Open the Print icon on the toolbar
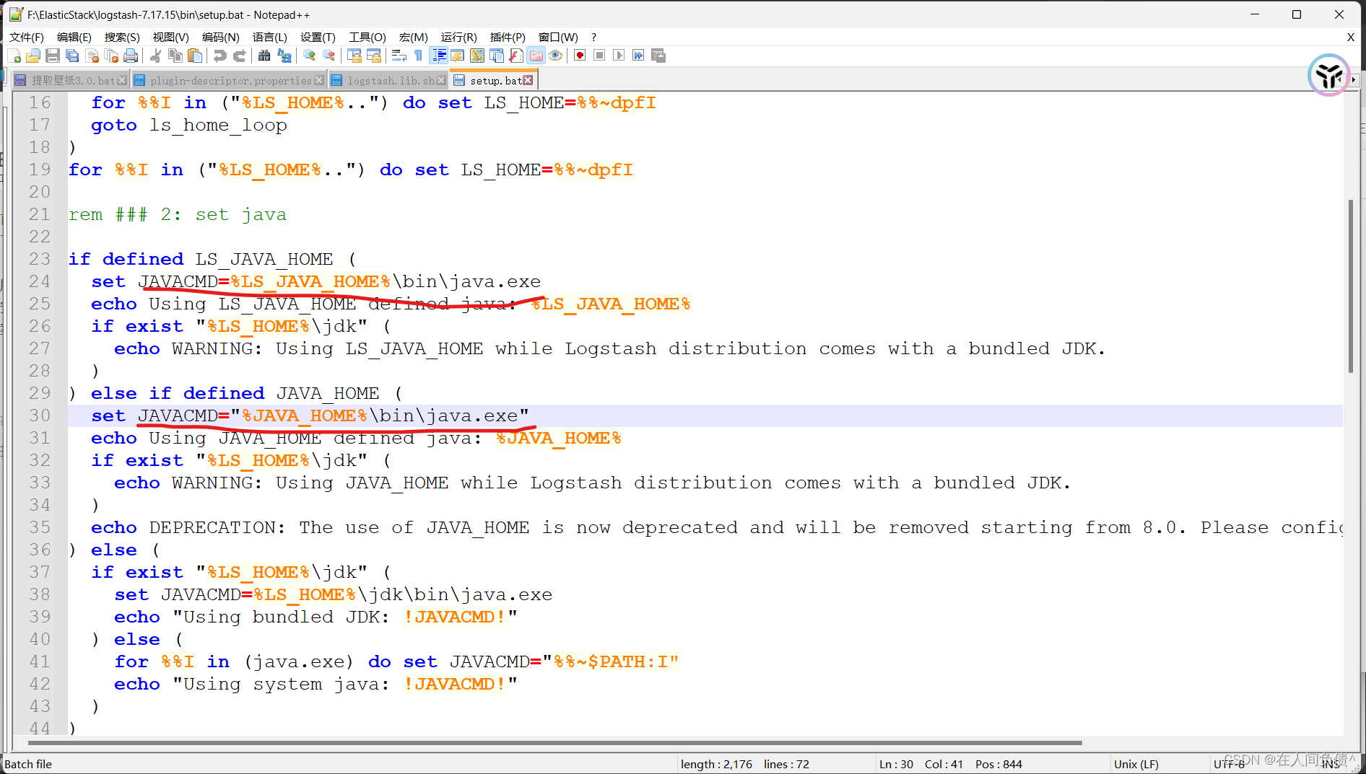Viewport: 1366px width, 774px height. (x=130, y=56)
